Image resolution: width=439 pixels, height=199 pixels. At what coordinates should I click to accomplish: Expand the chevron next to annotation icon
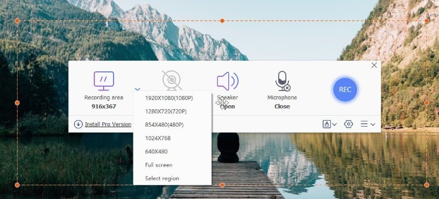pyautogui.click(x=334, y=124)
